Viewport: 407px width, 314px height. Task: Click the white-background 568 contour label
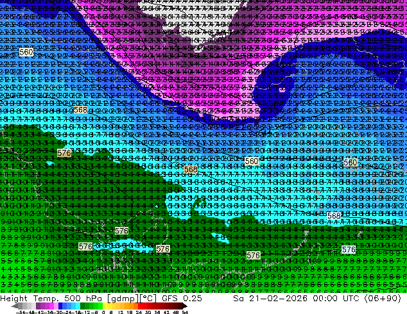334,215
